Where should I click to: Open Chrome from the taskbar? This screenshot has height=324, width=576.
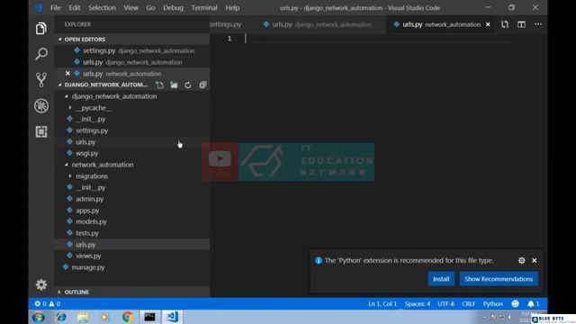128,317
